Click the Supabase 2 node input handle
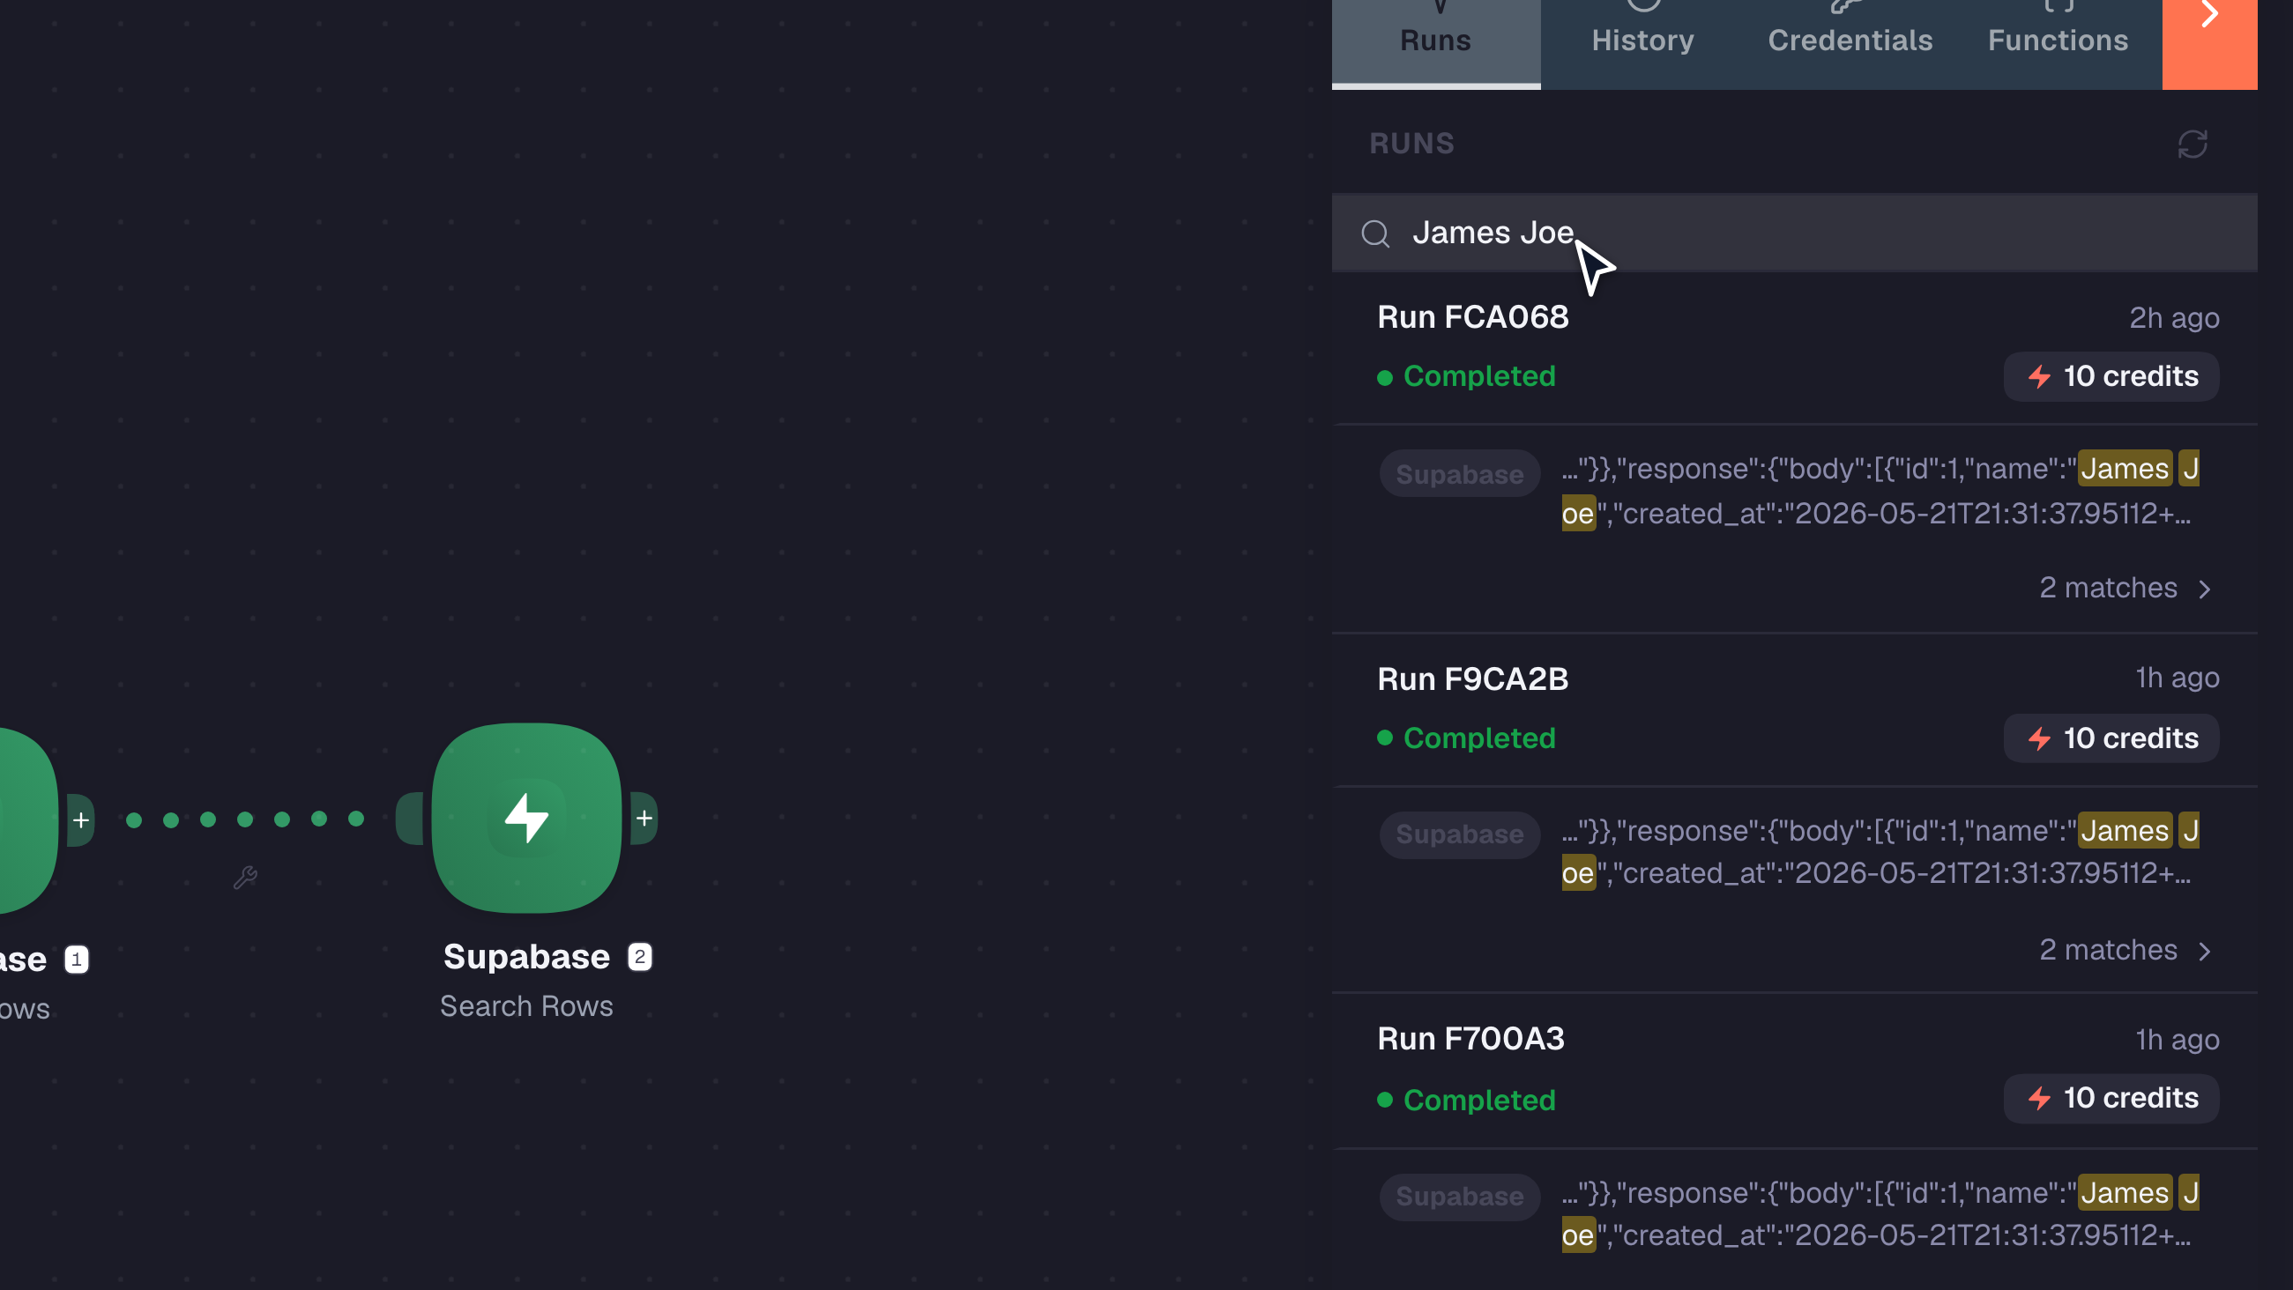The image size is (2293, 1290). point(410,818)
